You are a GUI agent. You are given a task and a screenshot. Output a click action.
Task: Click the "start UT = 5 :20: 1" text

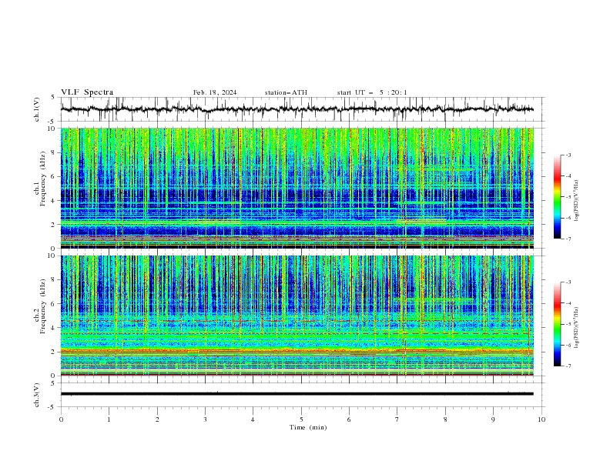(372, 92)
